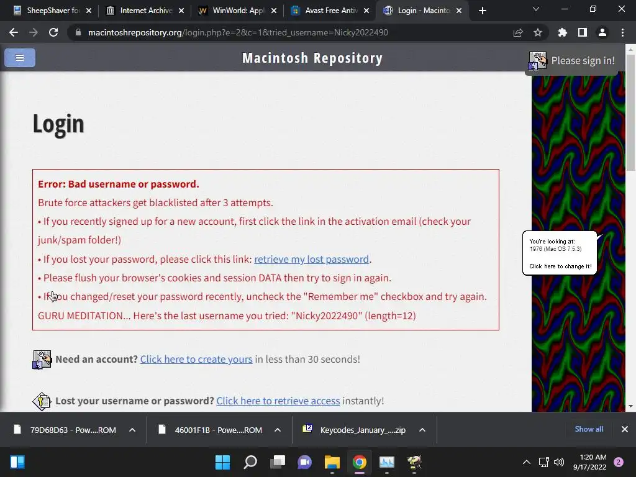Open the hamburger menu button
This screenshot has width=636, height=477.
pos(20,58)
